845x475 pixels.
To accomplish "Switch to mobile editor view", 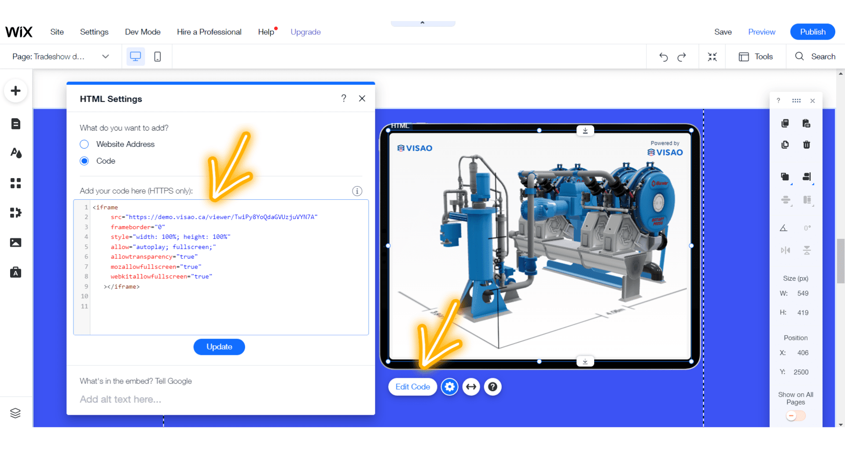I will click(158, 57).
